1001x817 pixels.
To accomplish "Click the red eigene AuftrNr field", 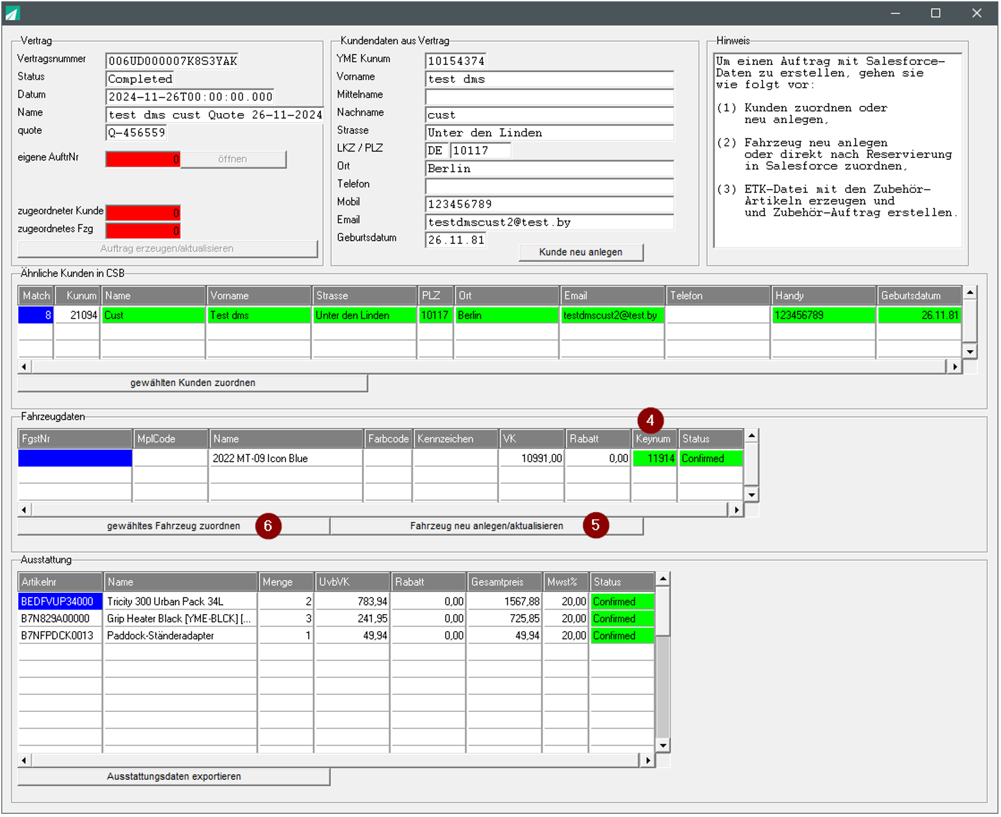I will pyautogui.click(x=143, y=159).
